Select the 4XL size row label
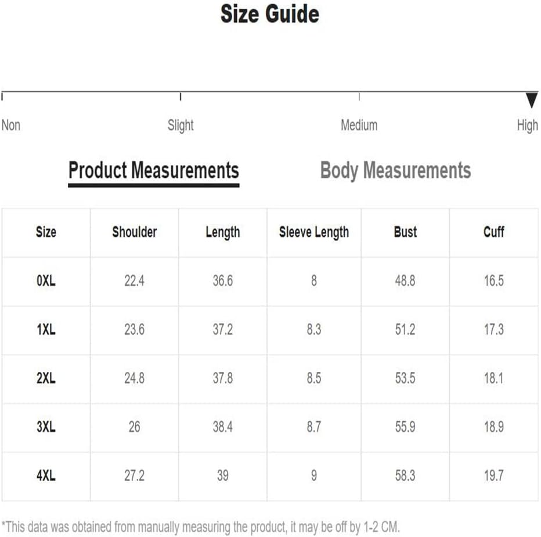This screenshot has height=537, width=541. tap(46, 475)
